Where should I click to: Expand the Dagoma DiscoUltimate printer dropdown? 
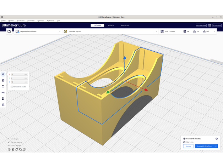point(60,31)
